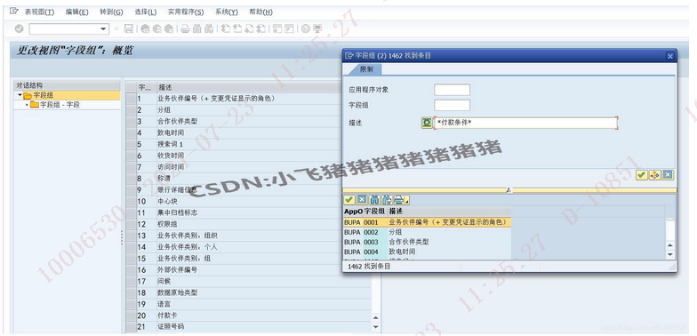The height and width of the screenshot is (336, 697).
Task: Click the Find binoculars icon in main toolbar
Action: pos(197,28)
